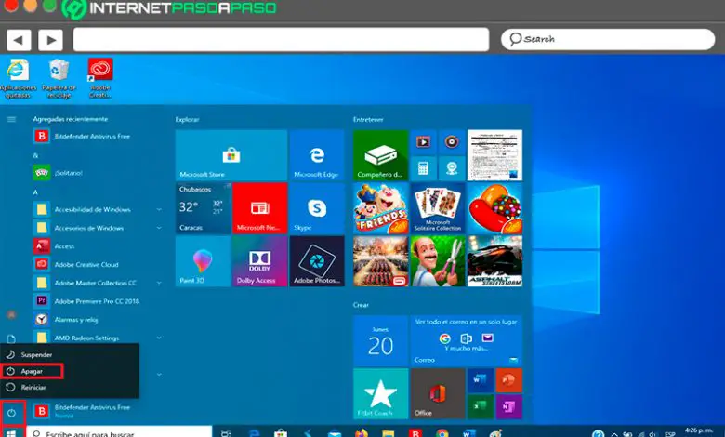This screenshot has height=437, width=725.
Task: Launch the Adobe Photoshop tile
Action: tap(317, 261)
